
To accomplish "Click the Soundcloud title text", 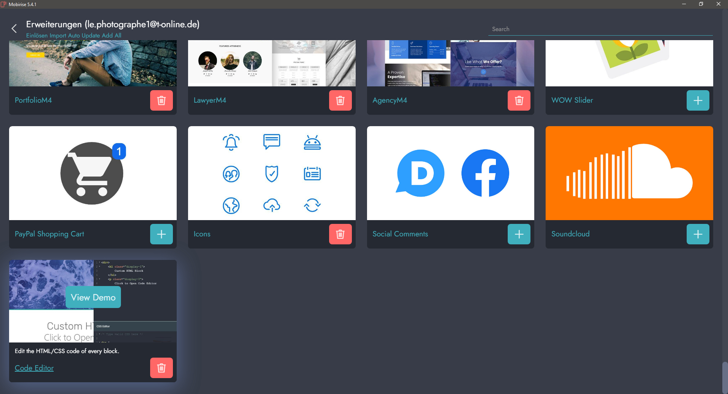I will [x=571, y=234].
